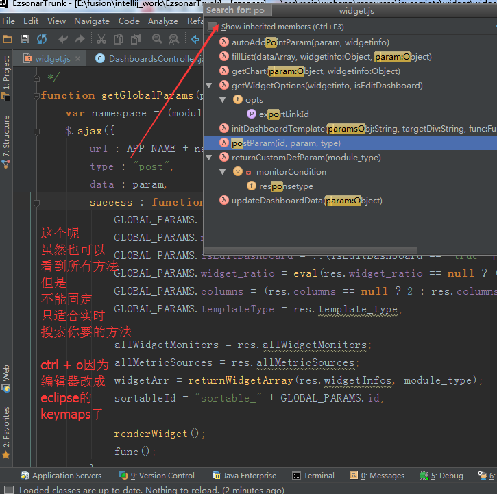This screenshot has width=497, height=494.
Task: Click the popup horizontal scrollbar
Action: click(311, 249)
